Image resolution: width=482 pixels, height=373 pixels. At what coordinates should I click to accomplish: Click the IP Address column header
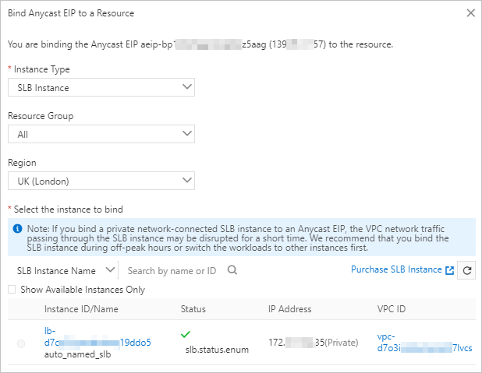pyautogui.click(x=289, y=309)
